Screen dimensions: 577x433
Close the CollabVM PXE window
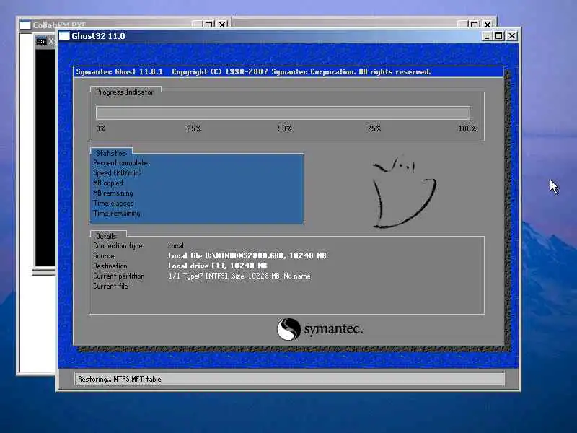222,25
